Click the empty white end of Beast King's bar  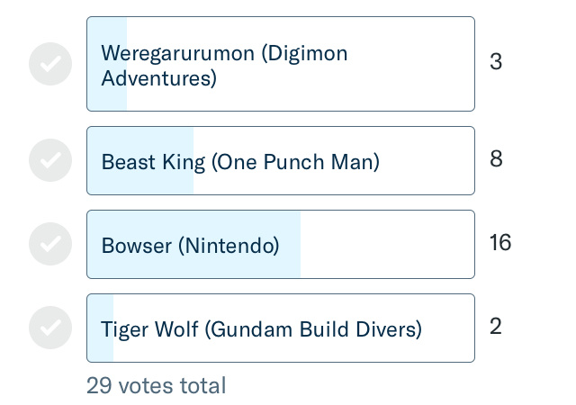(x=427, y=161)
